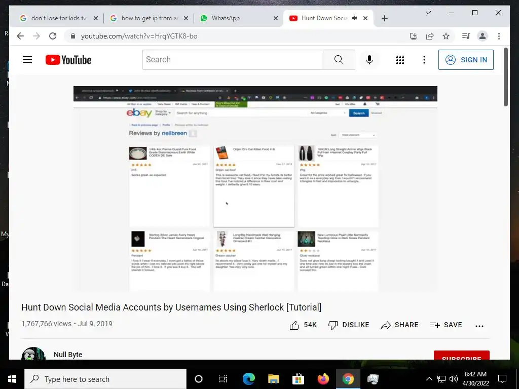Open the Windows Start menu

point(12,379)
